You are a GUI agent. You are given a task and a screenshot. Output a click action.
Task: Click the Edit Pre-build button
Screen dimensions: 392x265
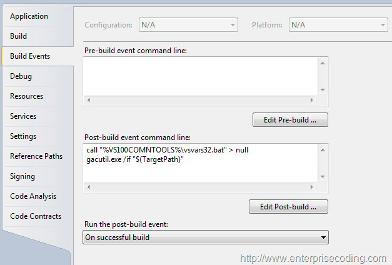pos(290,120)
